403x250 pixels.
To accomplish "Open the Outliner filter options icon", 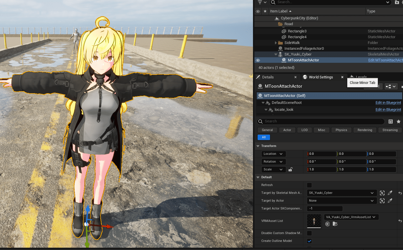I will coord(260,2).
